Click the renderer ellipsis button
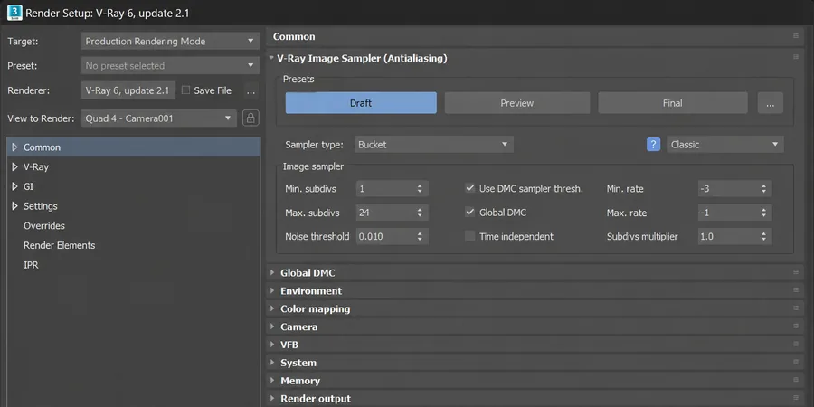The width and height of the screenshot is (814, 407). point(251,90)
